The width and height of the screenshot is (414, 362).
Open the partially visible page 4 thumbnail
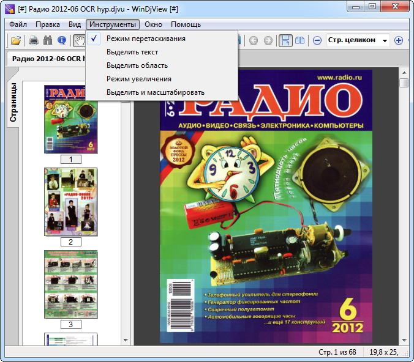(71, 339)
